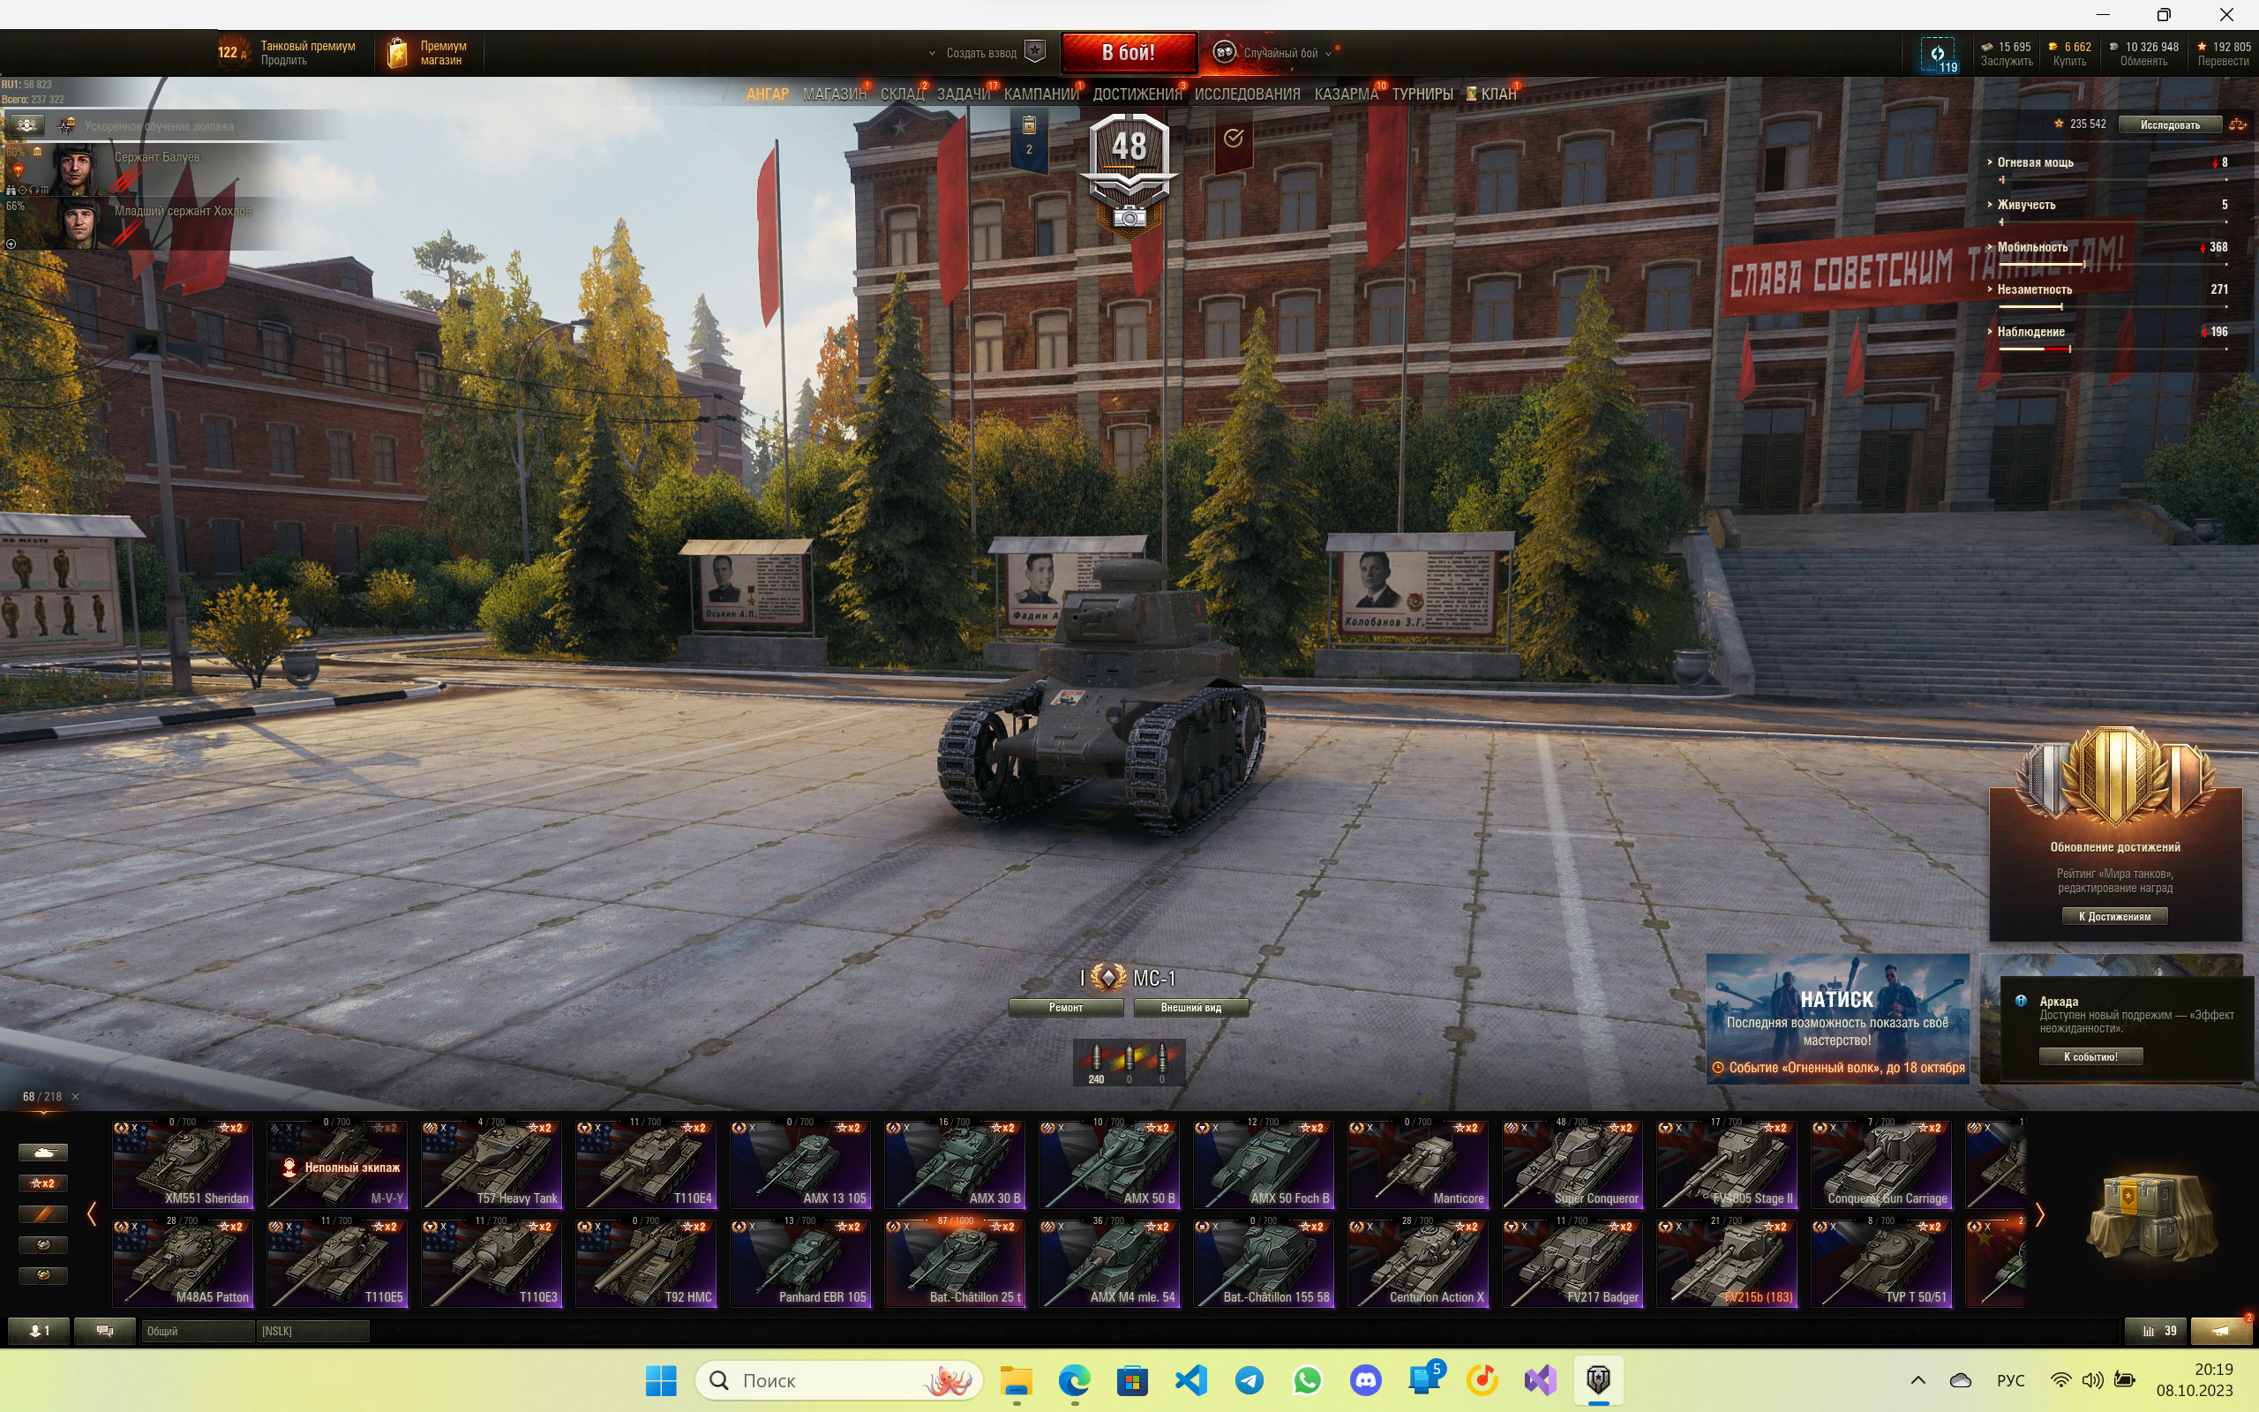Open the premium shop gift-box icon
Image resolution: width=2259 pixels, height=1412 pixels.
[x=397, y=52]
